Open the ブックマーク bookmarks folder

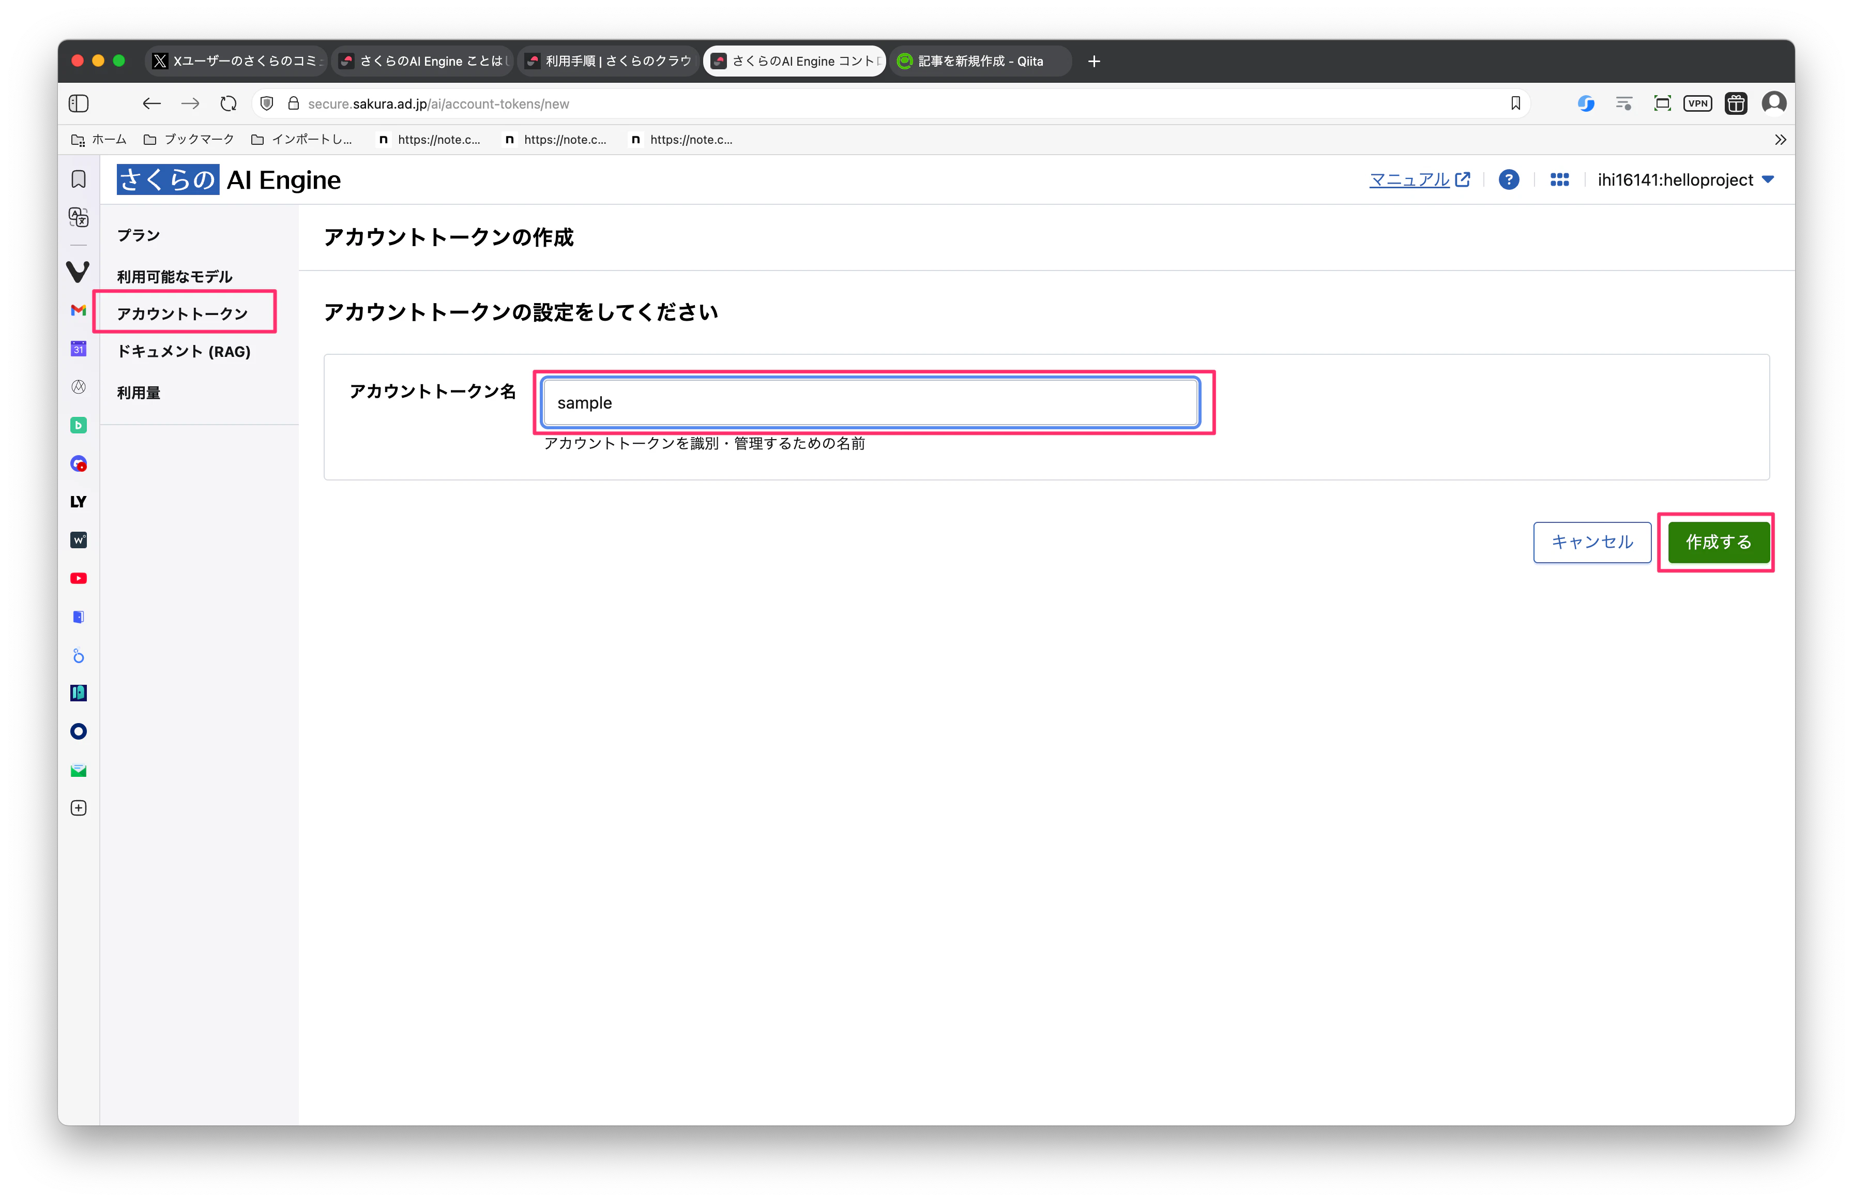point(188,140)
